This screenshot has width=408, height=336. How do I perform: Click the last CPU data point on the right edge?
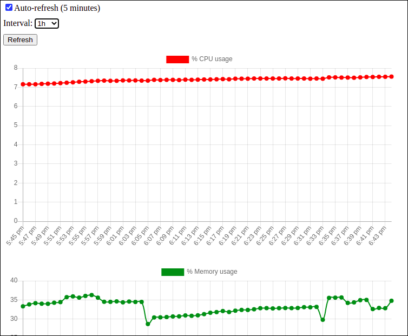point(391,76)
